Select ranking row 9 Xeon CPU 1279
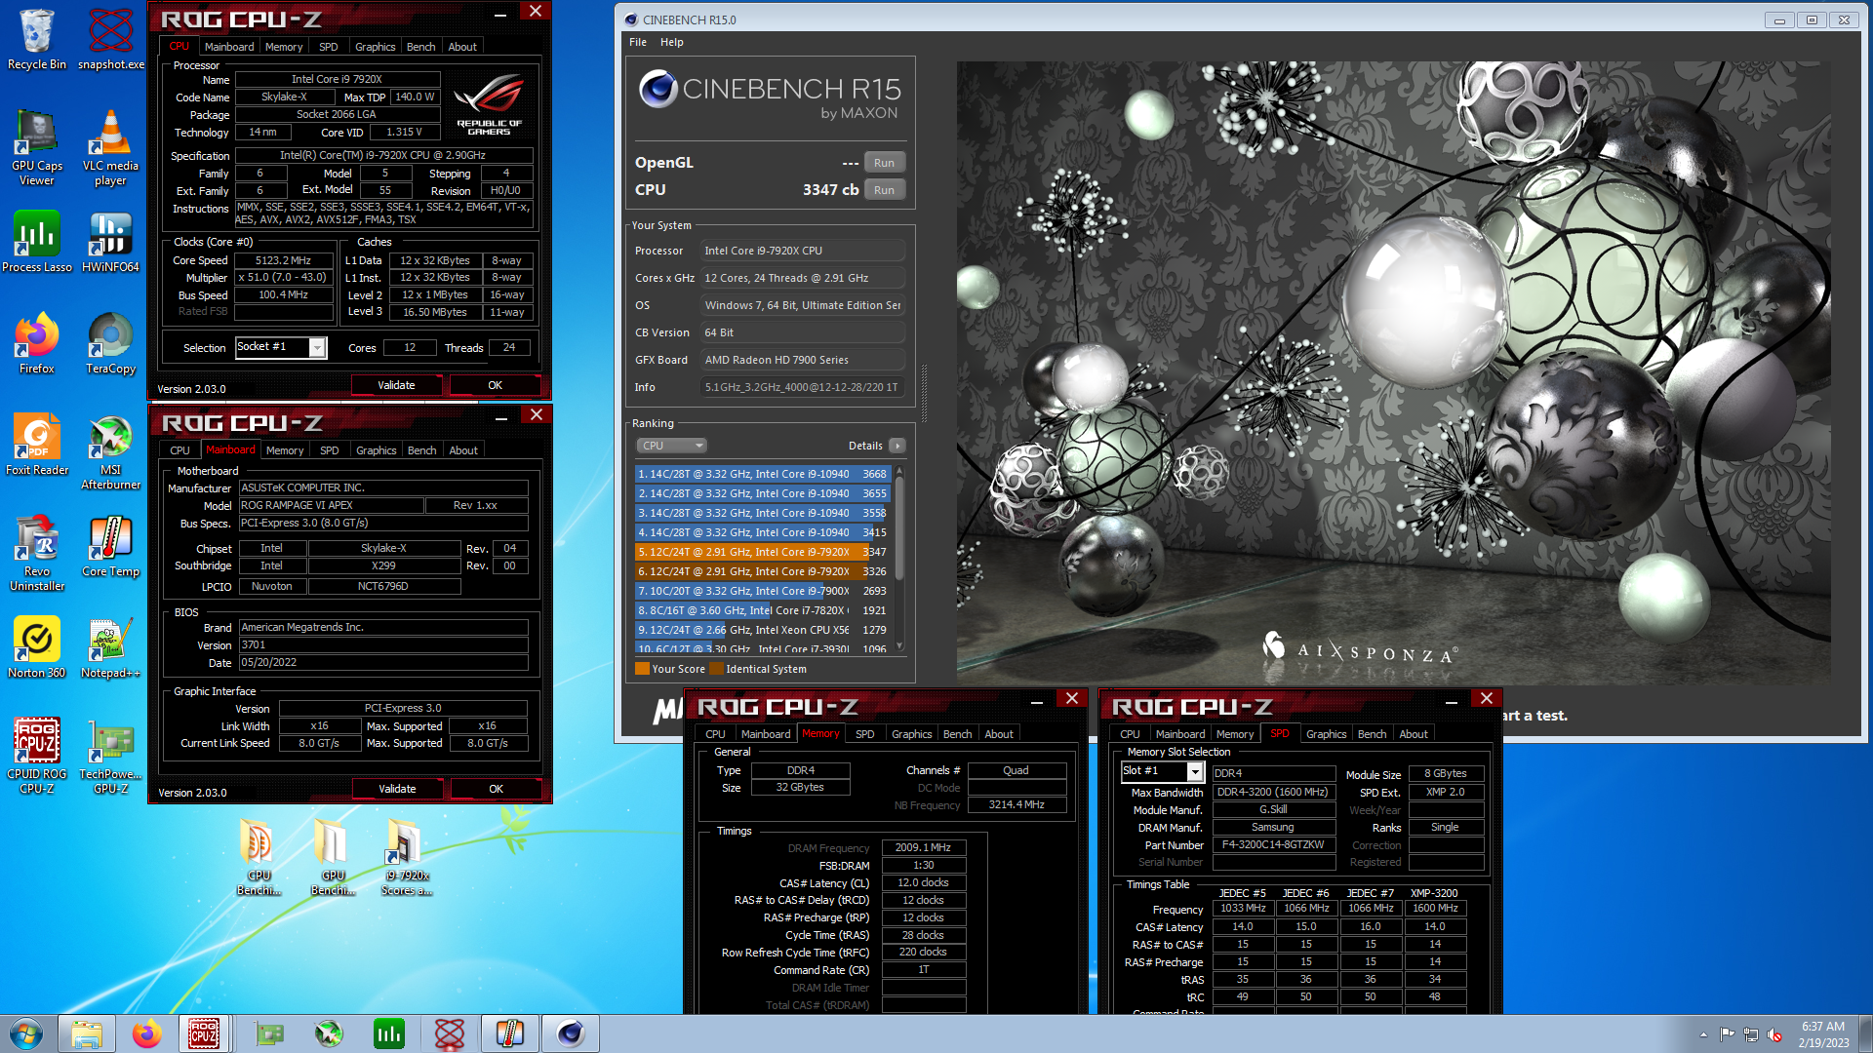 pos(762,630)
